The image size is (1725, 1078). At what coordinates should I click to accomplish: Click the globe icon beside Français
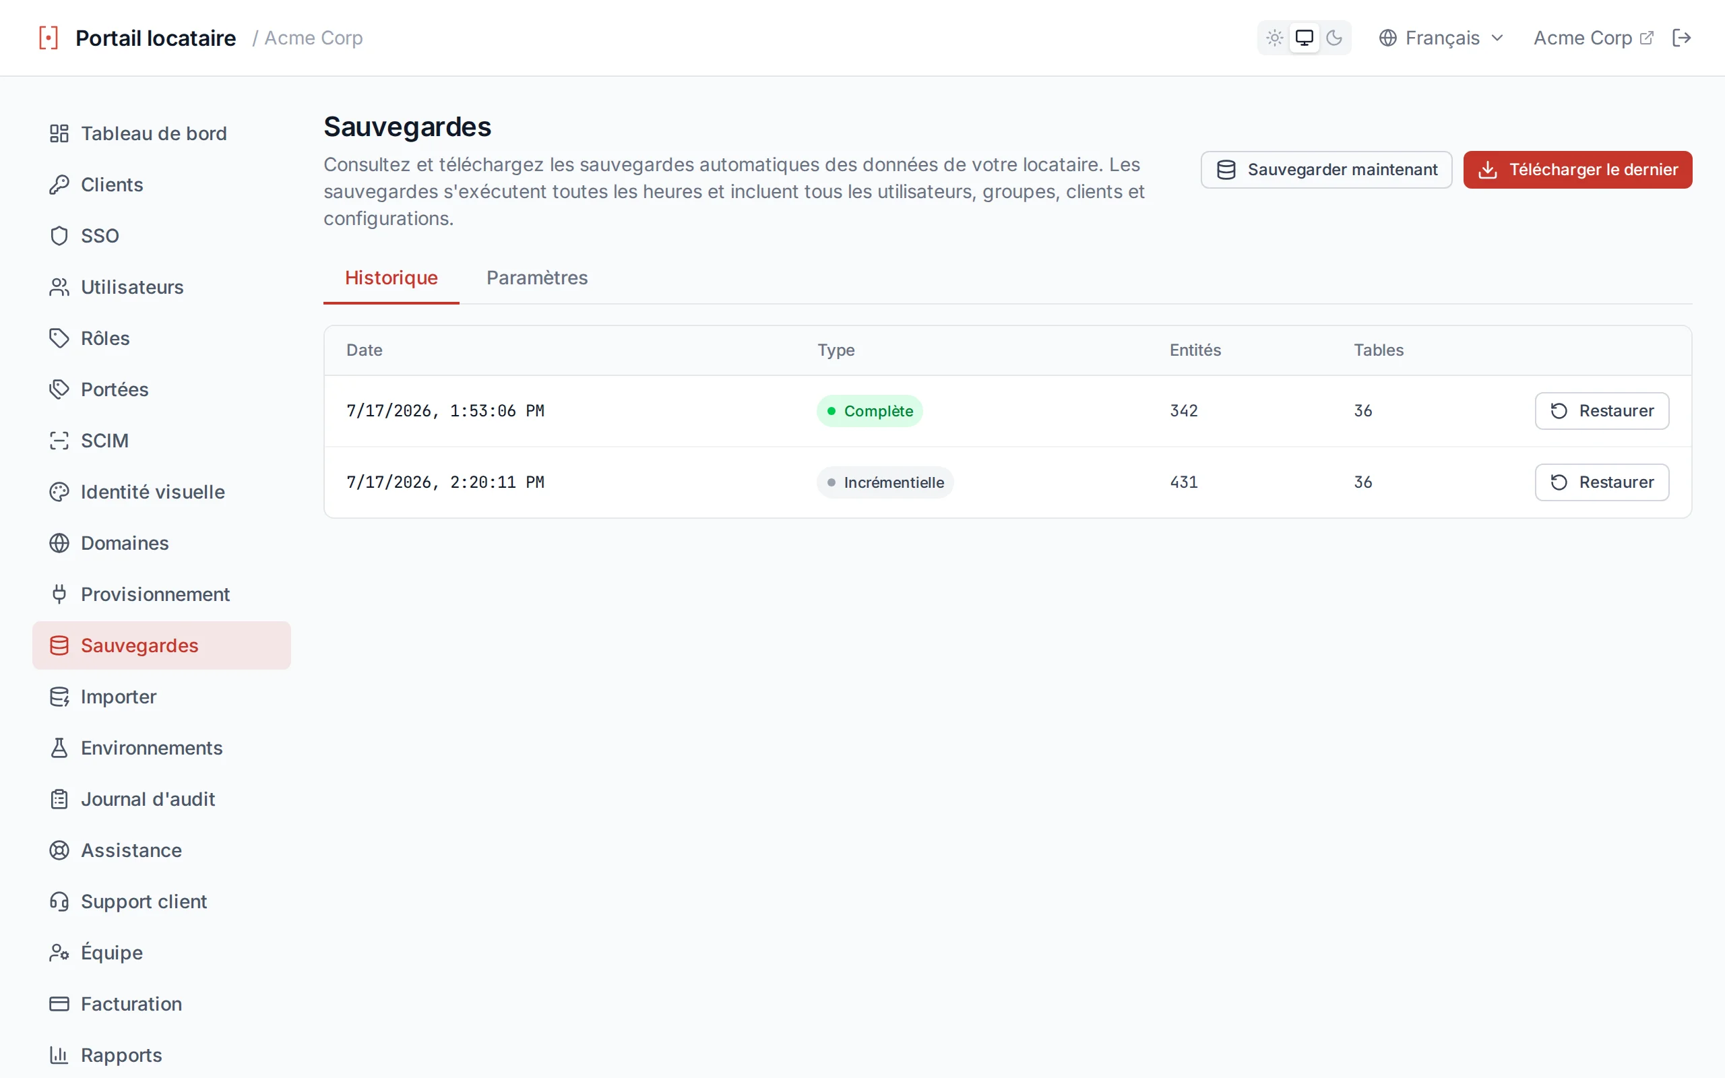click(1387, 38)
